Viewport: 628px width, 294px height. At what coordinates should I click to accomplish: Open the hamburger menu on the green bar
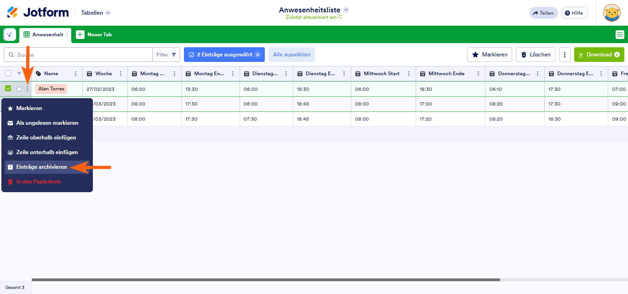(619, 34)
